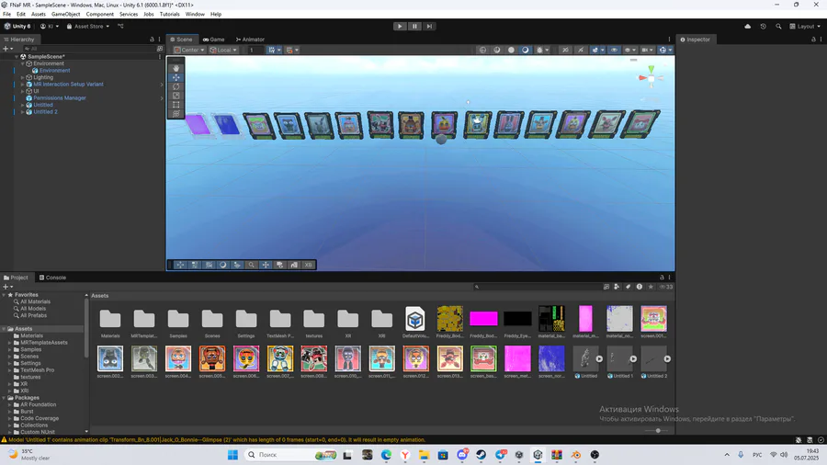Image resolution: width=827 pixels, height=465 pixels.
Task: Open the Local handle rotation dropdown
Action: point(223,51)
